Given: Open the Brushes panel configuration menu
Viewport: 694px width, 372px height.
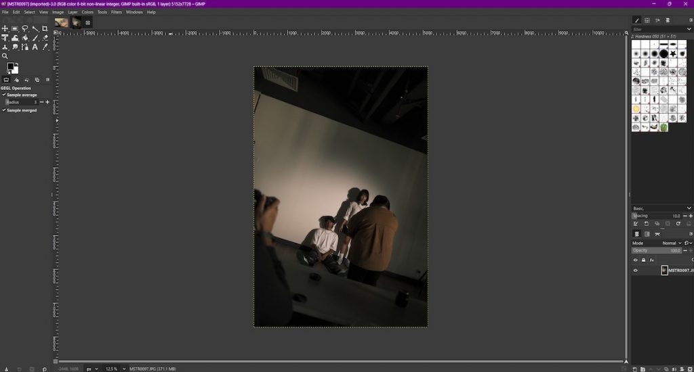Looking at the screenshot, I should pos(691,20).
